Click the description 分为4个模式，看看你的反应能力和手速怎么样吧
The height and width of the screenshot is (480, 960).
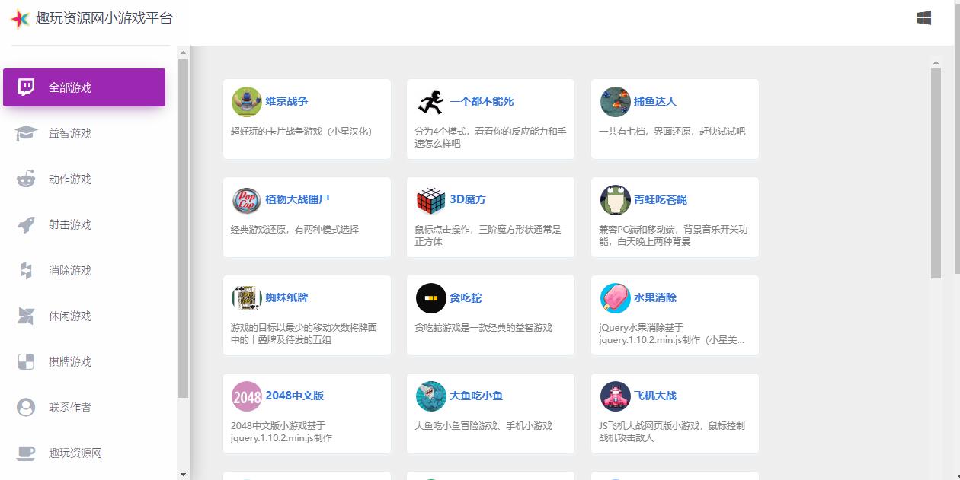point(491,137)
